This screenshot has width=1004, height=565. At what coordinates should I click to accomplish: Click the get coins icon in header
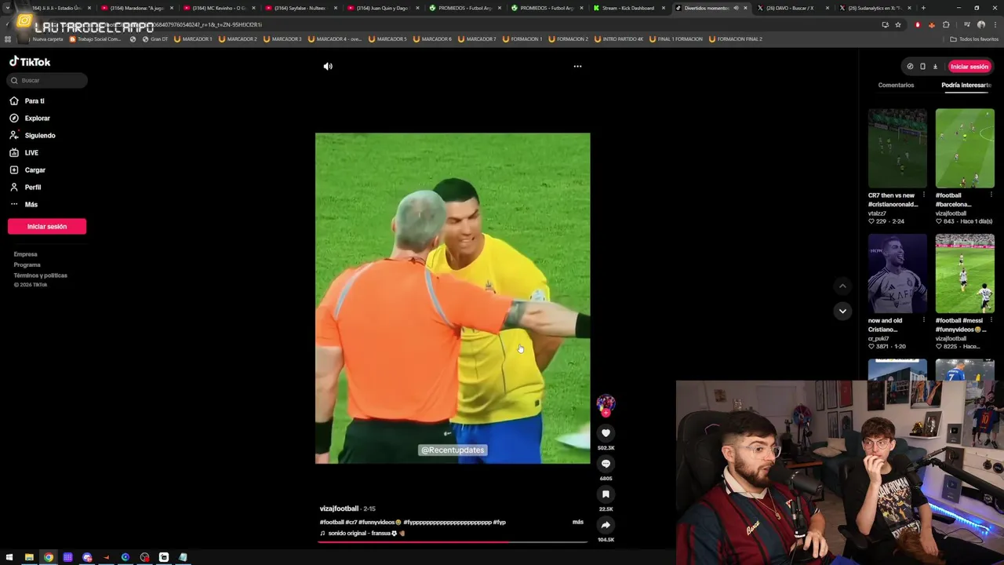coord(910,67)
